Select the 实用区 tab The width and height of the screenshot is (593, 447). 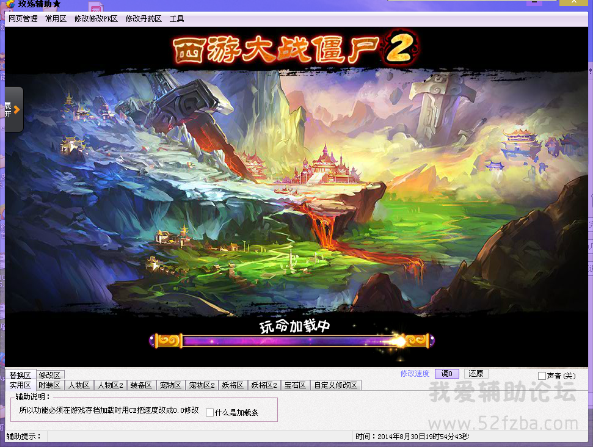(x=20, y=385)
